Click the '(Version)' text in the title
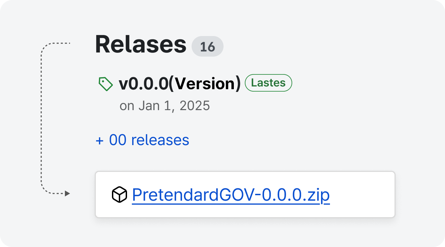Image resolution: width=445 pixels, height=247 pixels. point(205,84)
